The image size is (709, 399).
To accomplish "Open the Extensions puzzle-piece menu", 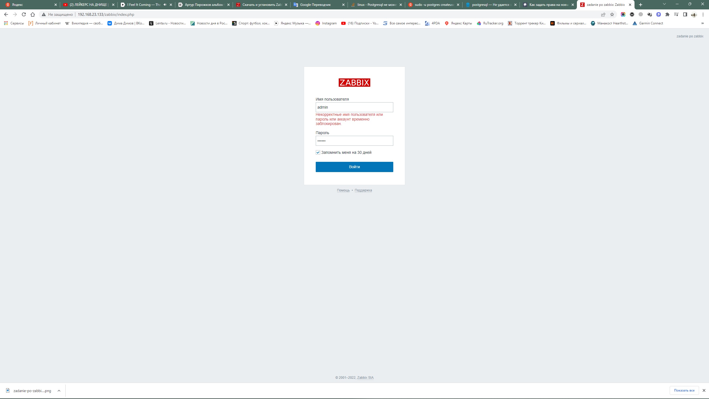I will [667, 14].
